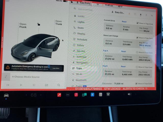Open the Display settings menu item
The height and width of the screenshot is (122, 163).
[81, 34]
